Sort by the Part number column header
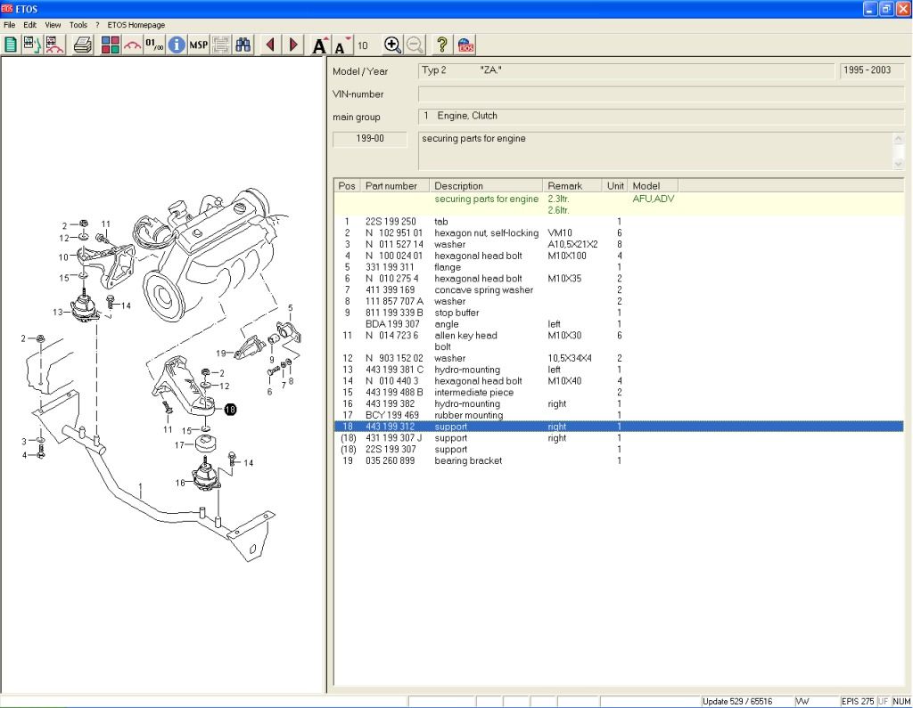913x708 pixels. click(395, 185)
